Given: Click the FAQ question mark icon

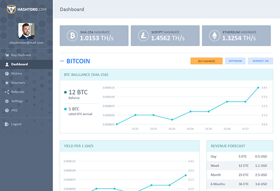Looking at the screenshot, I should pos(7,111).
